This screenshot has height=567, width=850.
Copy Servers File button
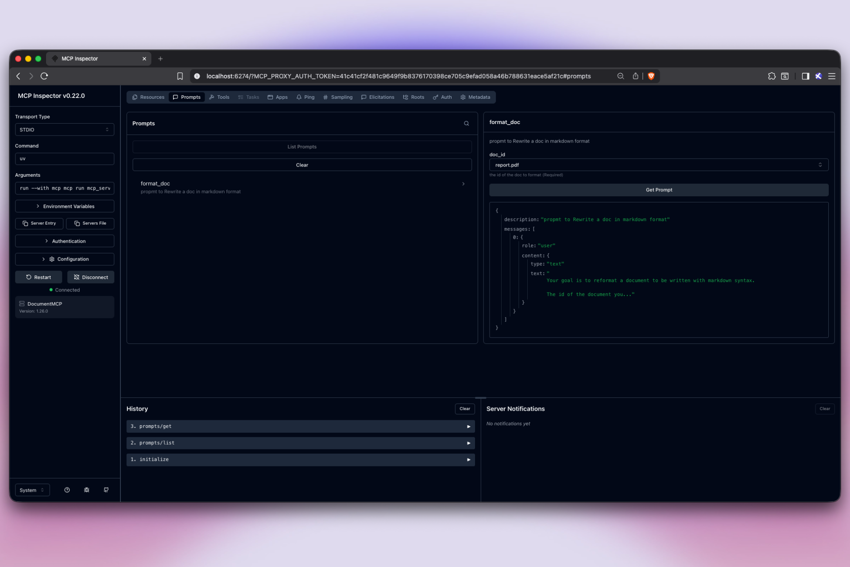pyautogui.click(x=90, y=223)
